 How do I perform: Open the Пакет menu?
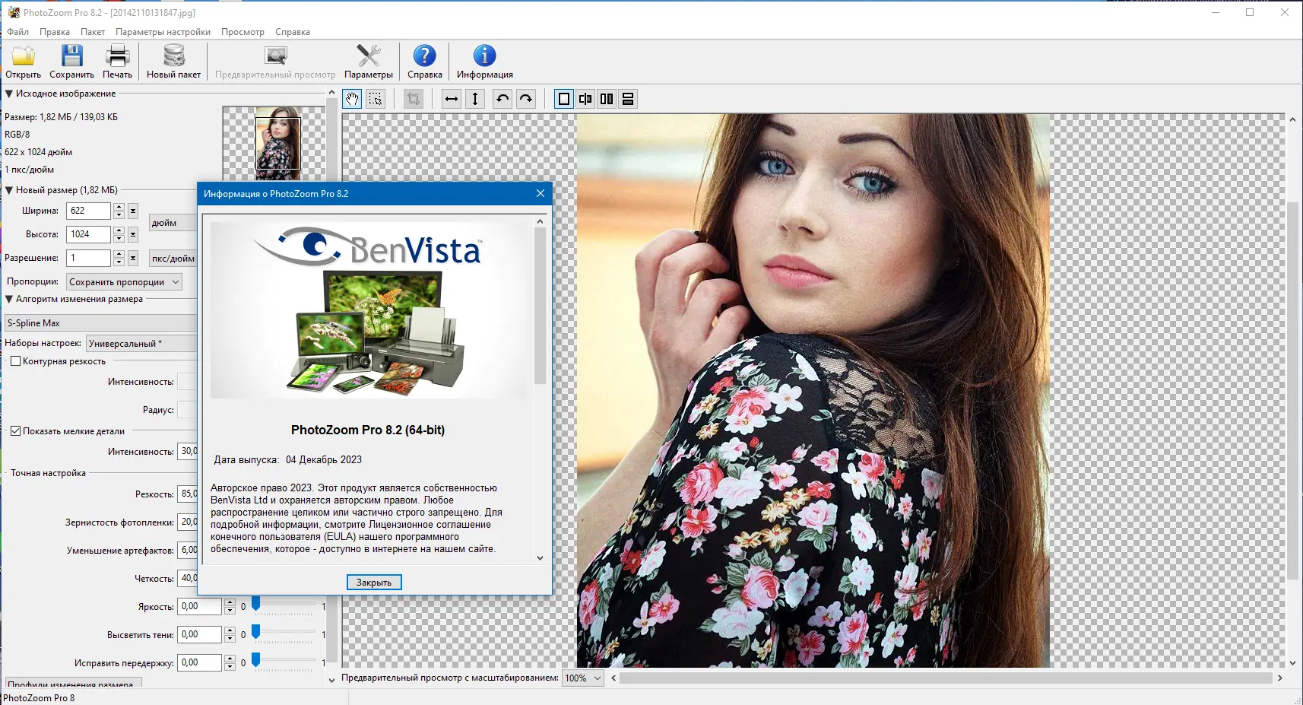[93, 32]
